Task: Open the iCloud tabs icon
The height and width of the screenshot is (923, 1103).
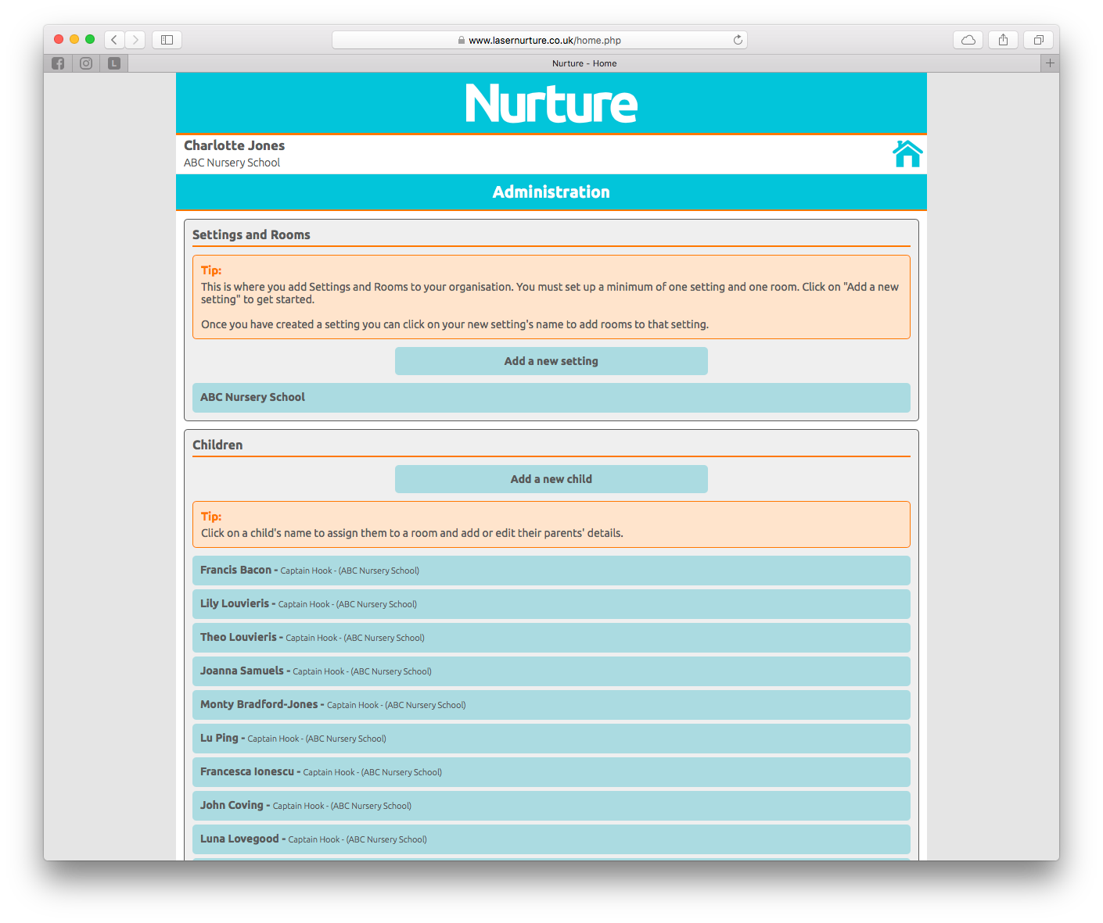Action: tap(968, 40)
